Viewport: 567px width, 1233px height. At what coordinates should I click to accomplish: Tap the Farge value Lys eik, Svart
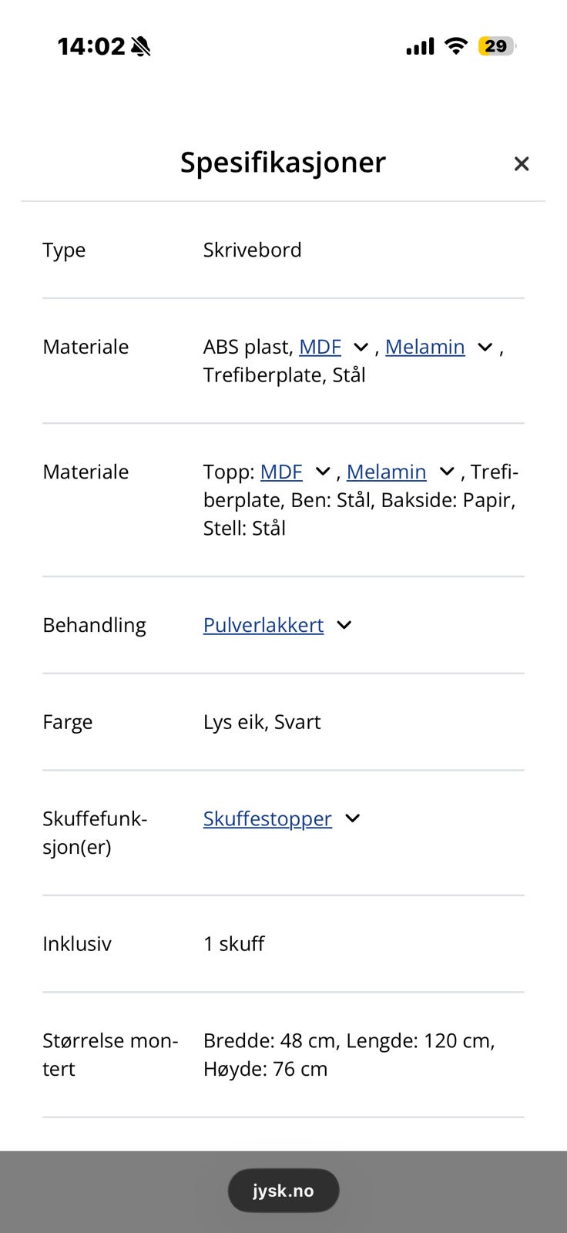click(x=262, y=722)
